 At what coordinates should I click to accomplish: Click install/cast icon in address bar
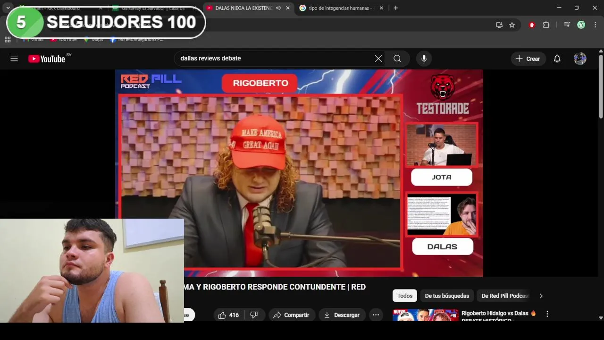point(499,25)
